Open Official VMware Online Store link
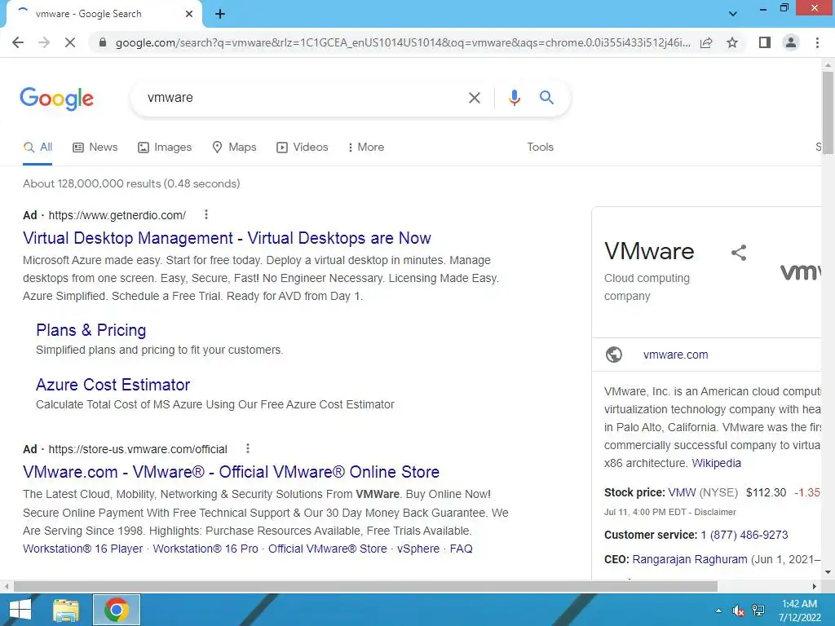 [x=231, y=472]
